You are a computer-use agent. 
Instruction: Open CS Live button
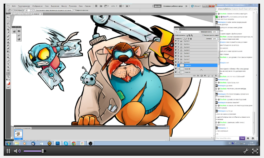click(196, 6)
